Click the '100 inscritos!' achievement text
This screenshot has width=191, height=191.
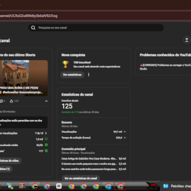[x=82, y=63]
